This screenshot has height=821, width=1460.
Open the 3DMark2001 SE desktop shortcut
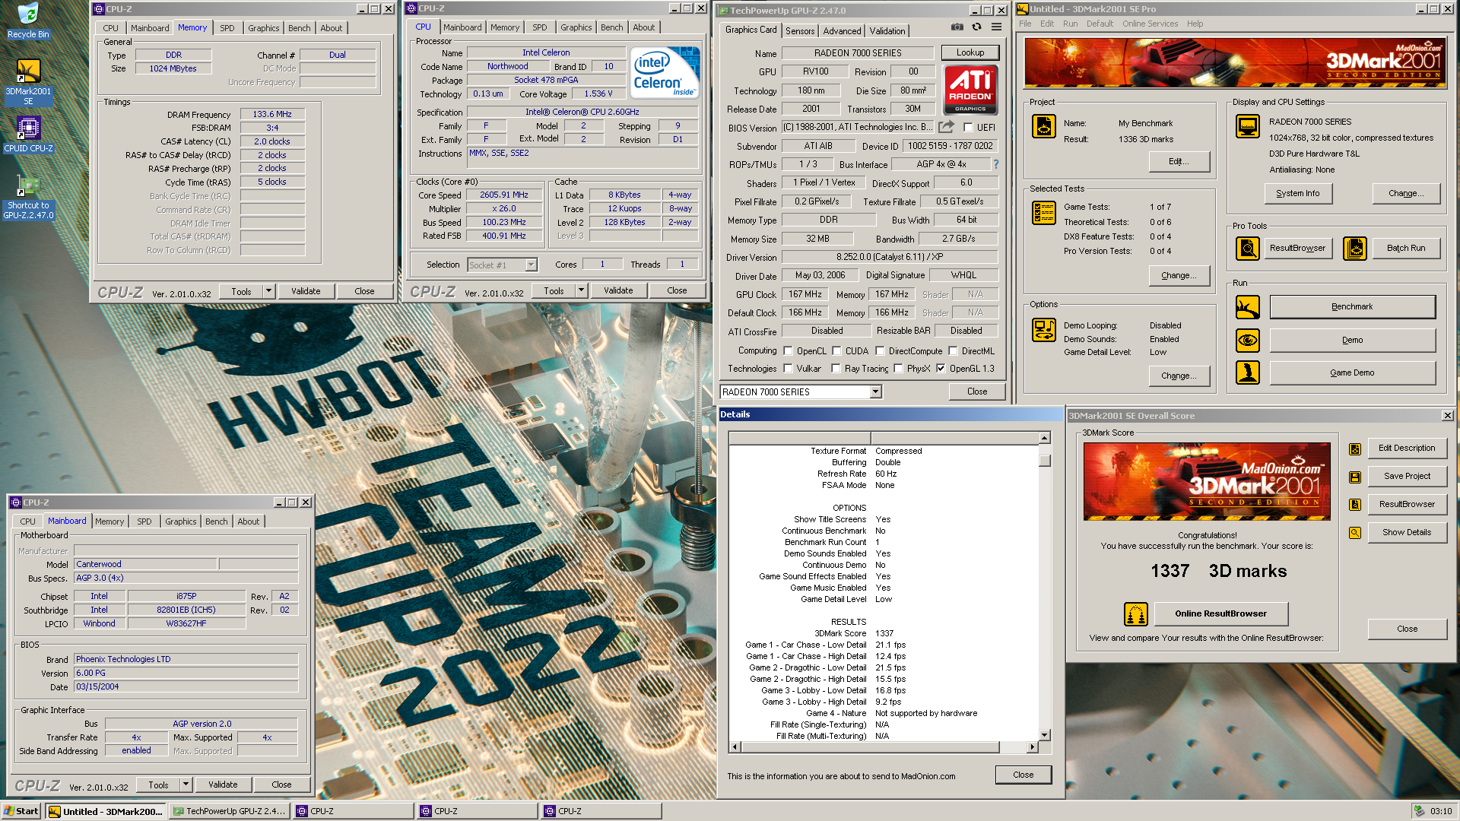pyautogui.click(x=28, y=81)
